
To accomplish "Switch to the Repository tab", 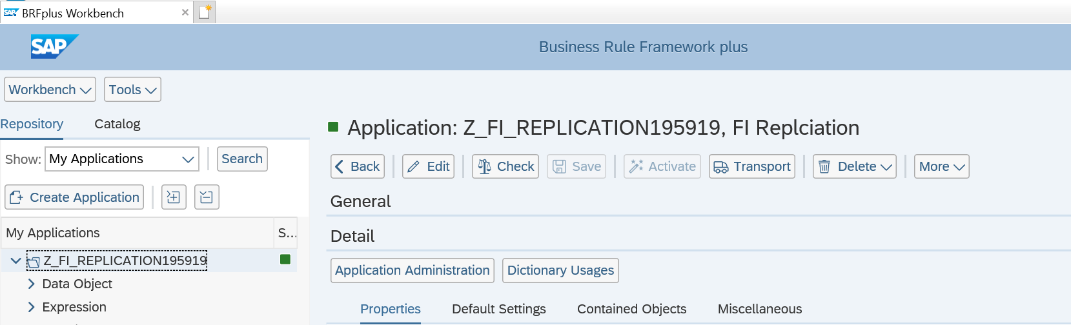I will point(32,124).
